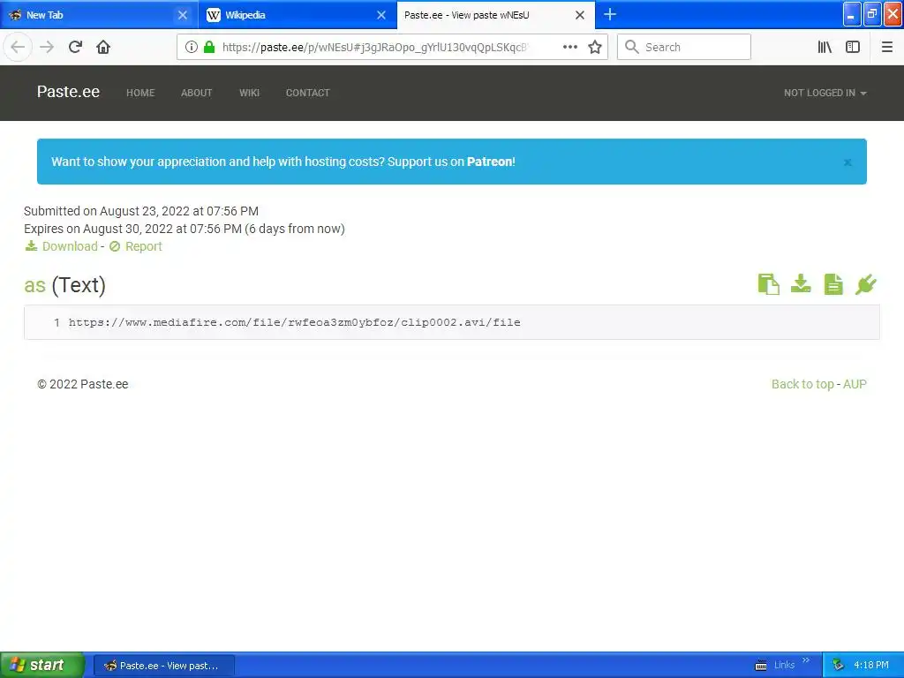
Task: Click the browser forward arrow
Action: (x=47, y=47)
